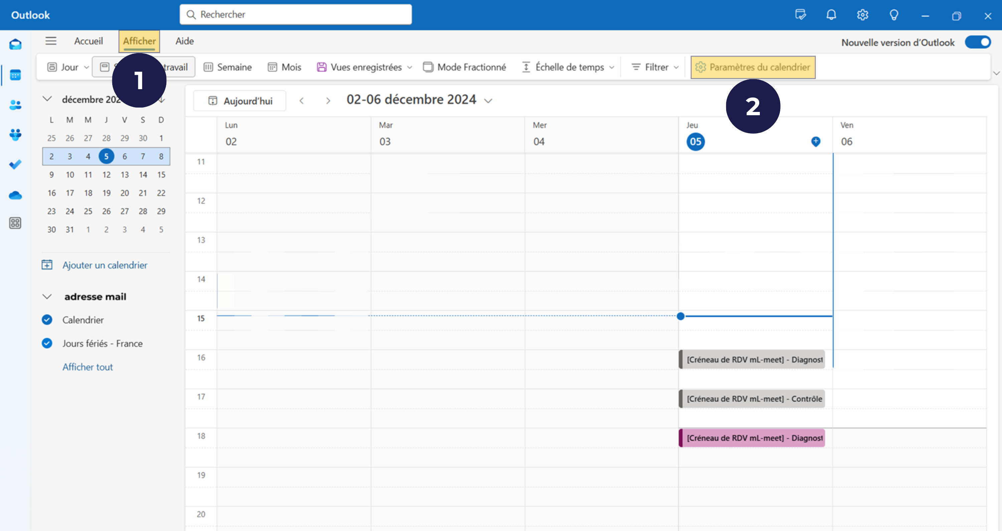This screenshot has width=1002, height=531.
Task: Open the Aide tab
Action: [x=184, y=41]
